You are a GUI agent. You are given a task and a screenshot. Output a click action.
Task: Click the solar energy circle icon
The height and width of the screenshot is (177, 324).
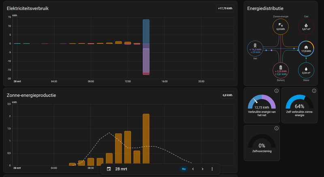[x=280, y=27]
